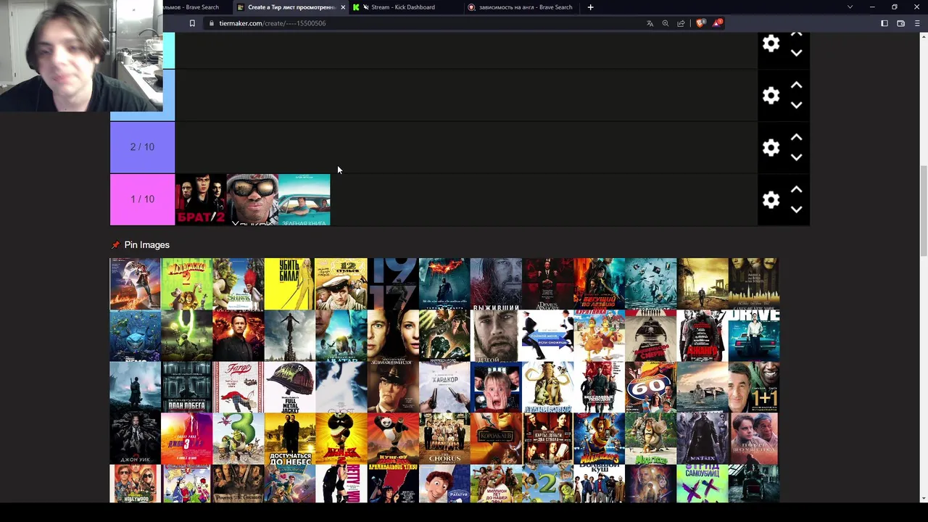Choose the Madagascar 2 poster
The height and width of the screenshot is (522, 928).
tap(187, 284)
